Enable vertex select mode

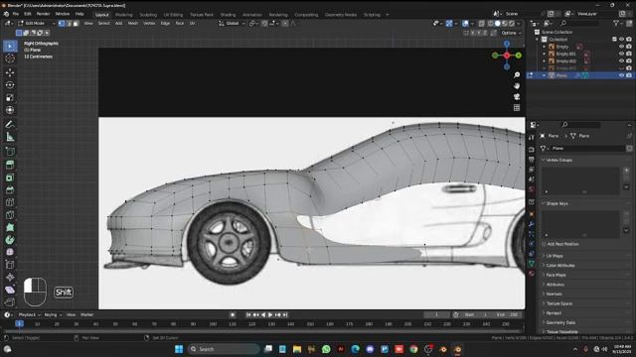62,24
